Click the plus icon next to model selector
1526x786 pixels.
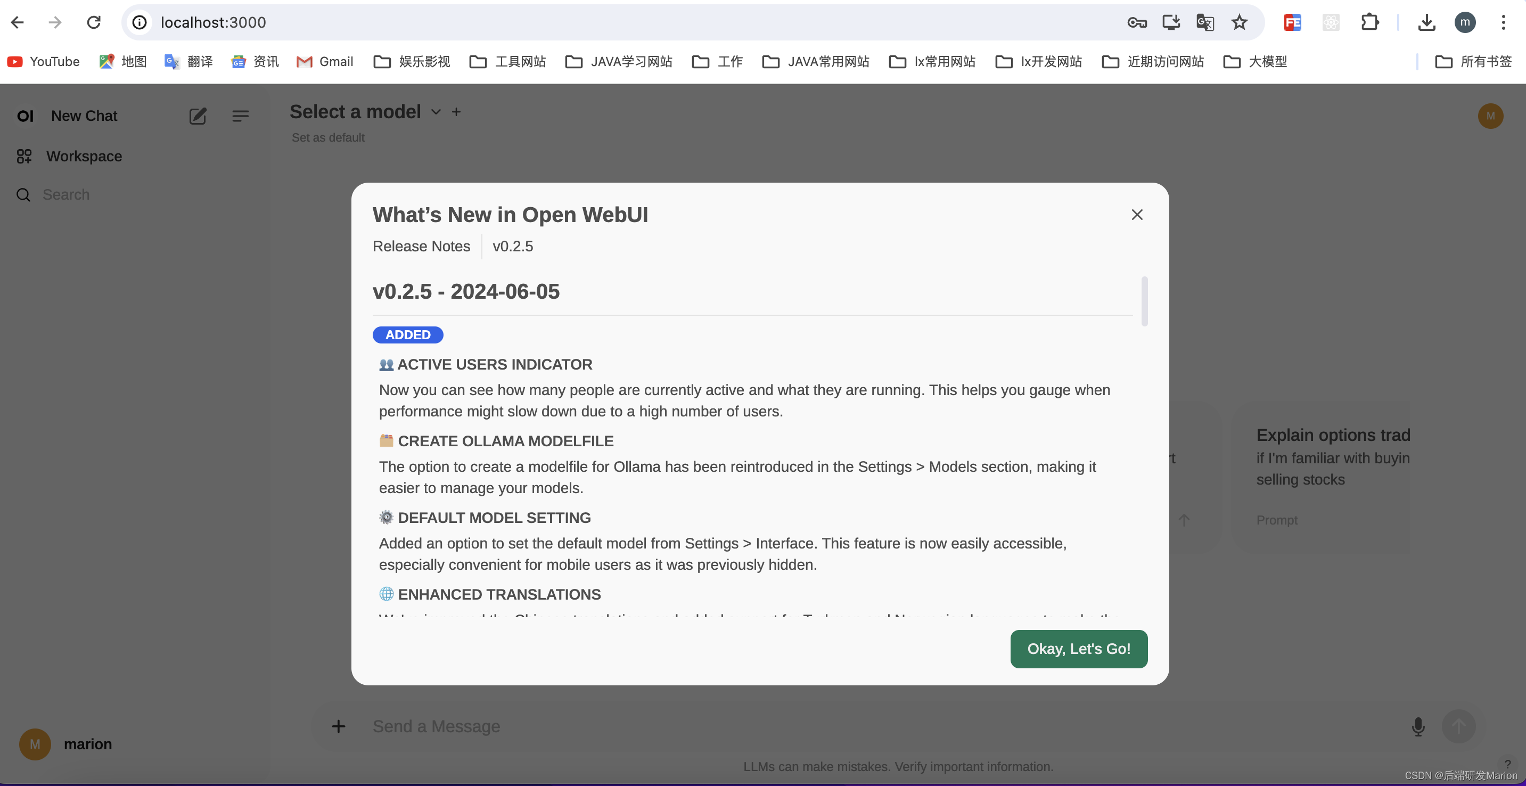[455, 111]
